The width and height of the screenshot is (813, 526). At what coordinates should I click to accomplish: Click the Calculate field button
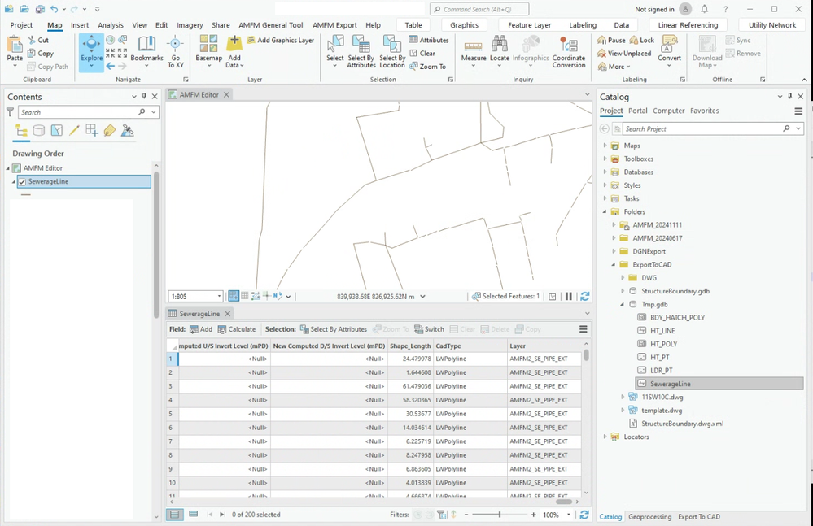pyautogui.click(x=237, y=329)
